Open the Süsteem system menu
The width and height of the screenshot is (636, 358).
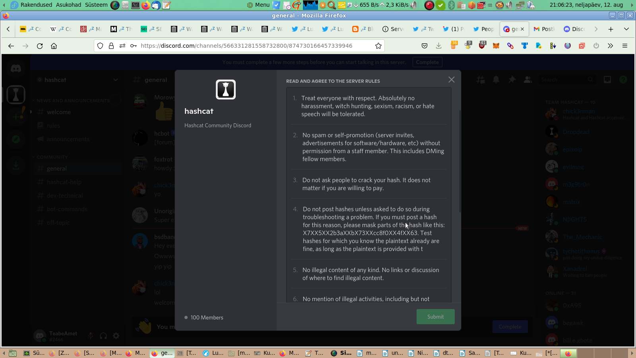[96, 5]
